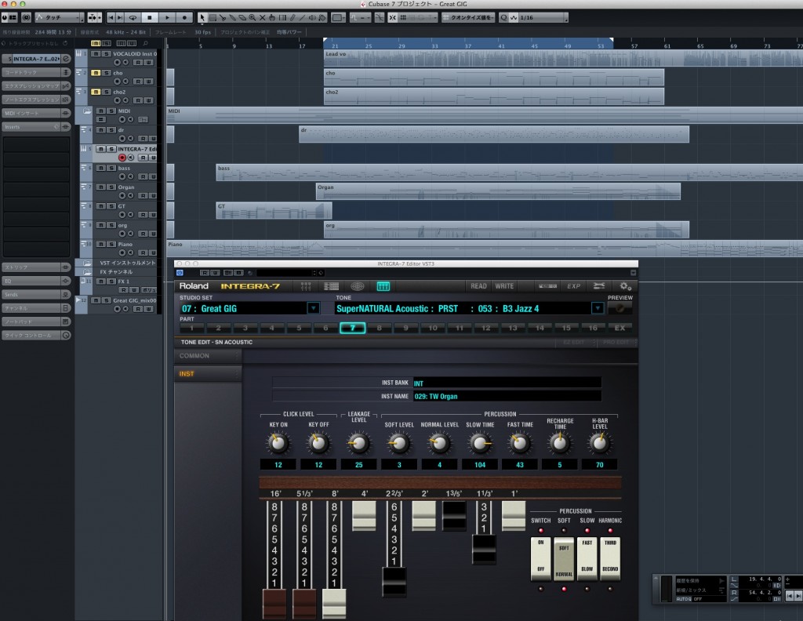
Task: Open INTEGRA-7 part list view icon
Action: (332, 286)
